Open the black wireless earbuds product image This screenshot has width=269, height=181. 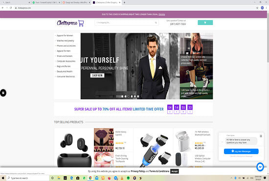[x=74, y=150]
